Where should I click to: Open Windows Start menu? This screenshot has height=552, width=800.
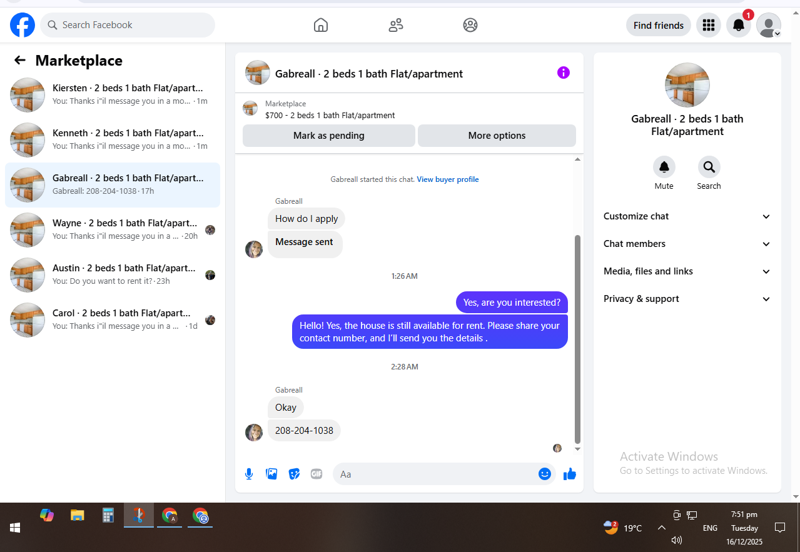pos(15,528)
